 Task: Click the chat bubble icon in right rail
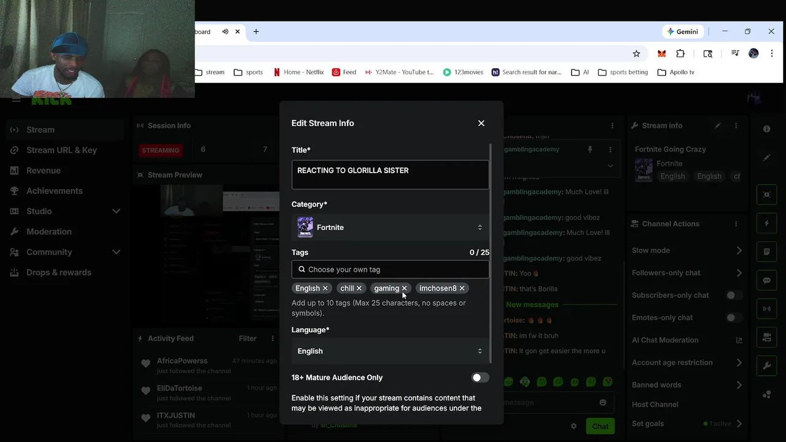tap(766, 281)
